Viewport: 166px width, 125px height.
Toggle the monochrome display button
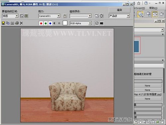point(59,23)
